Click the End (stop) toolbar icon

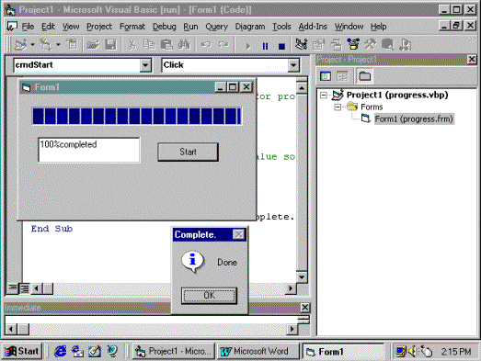(281, 46)
